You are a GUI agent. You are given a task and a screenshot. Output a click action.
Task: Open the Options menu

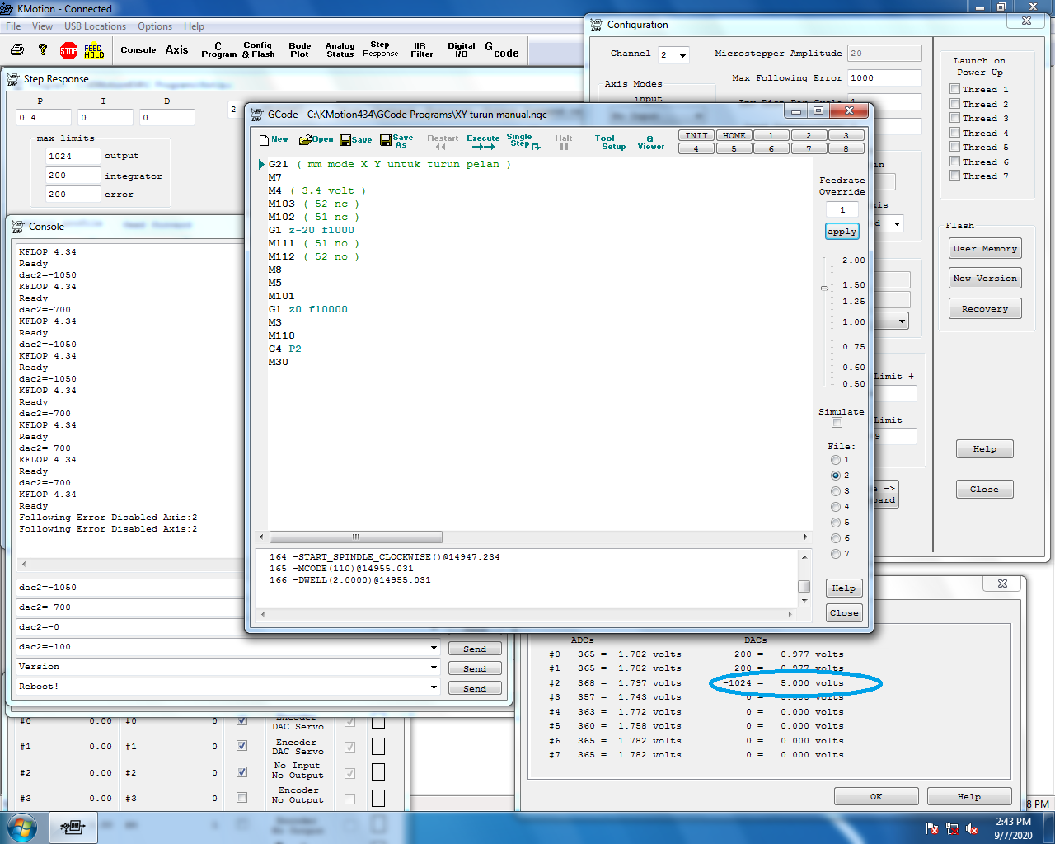coord(155,26)
